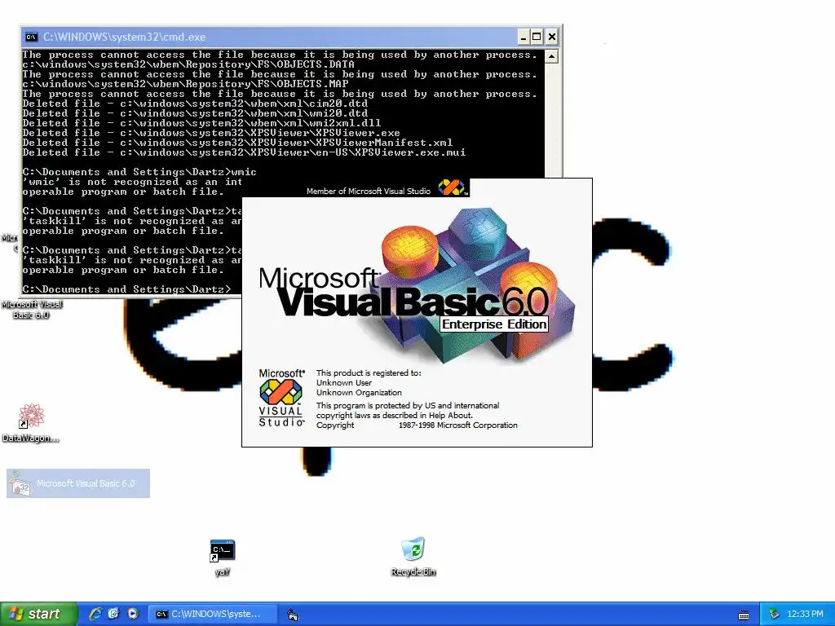
Task: Open the keyboard language bar icon
Action: (744, 615)
